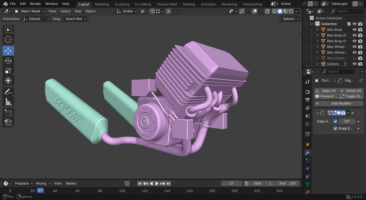This screenshot has width=366, height=200.
Task: Click the End frame field
Action: pyautogui.click(x=287, y=183)
